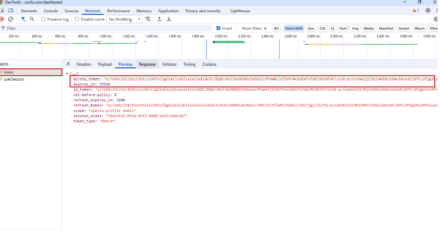This screenshot has height=231, width=440.
Task: Open the Console panel tab
Action: [x=51, y=11]
